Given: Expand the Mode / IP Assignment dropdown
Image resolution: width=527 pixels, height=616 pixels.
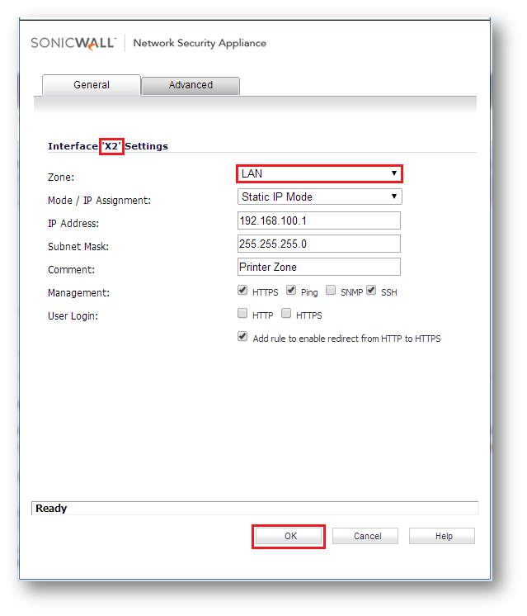Looking at the screenshot, I should point(319,197).
